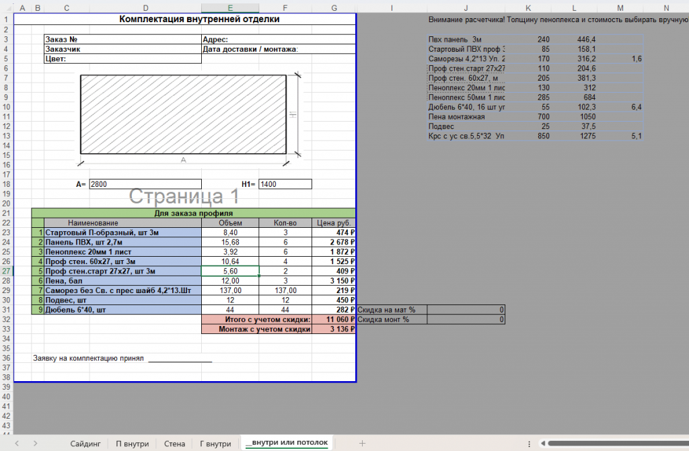Add a new sheet with plus icon

click(x=362, y=444)
